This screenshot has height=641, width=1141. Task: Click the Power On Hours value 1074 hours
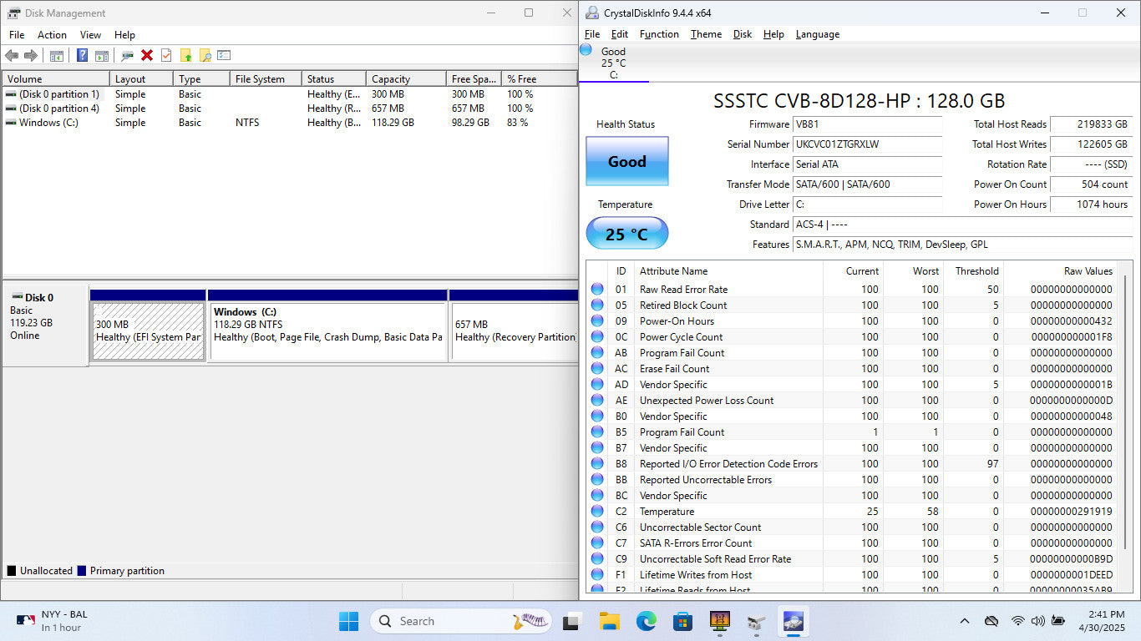(1091, 204)
